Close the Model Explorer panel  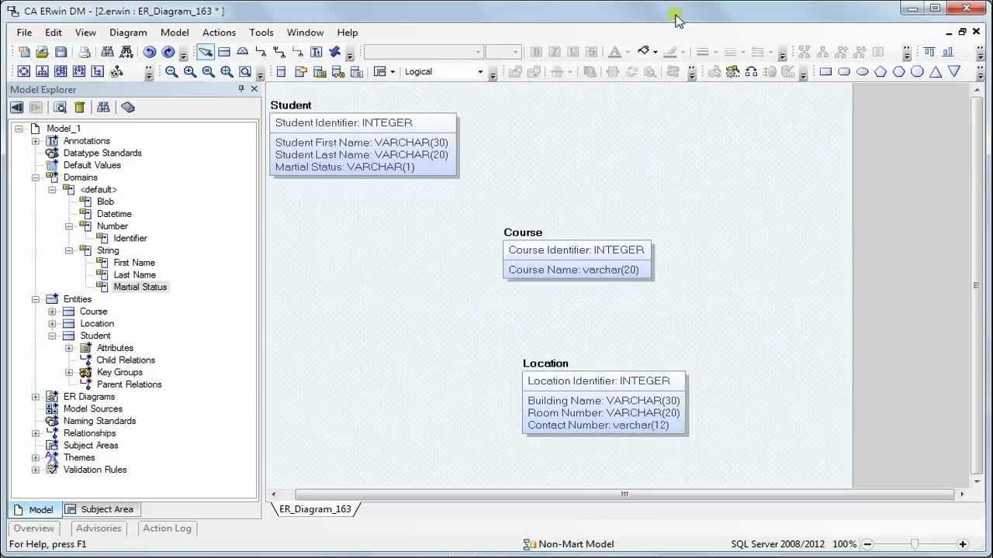(254, 89)
